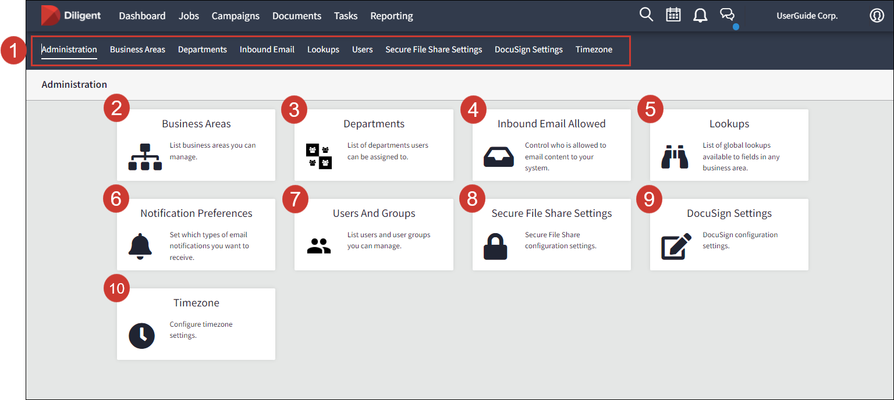This screenshot has height=400, width=894.
Task: Click the Diligent logo
Action: tap(71, 16)
